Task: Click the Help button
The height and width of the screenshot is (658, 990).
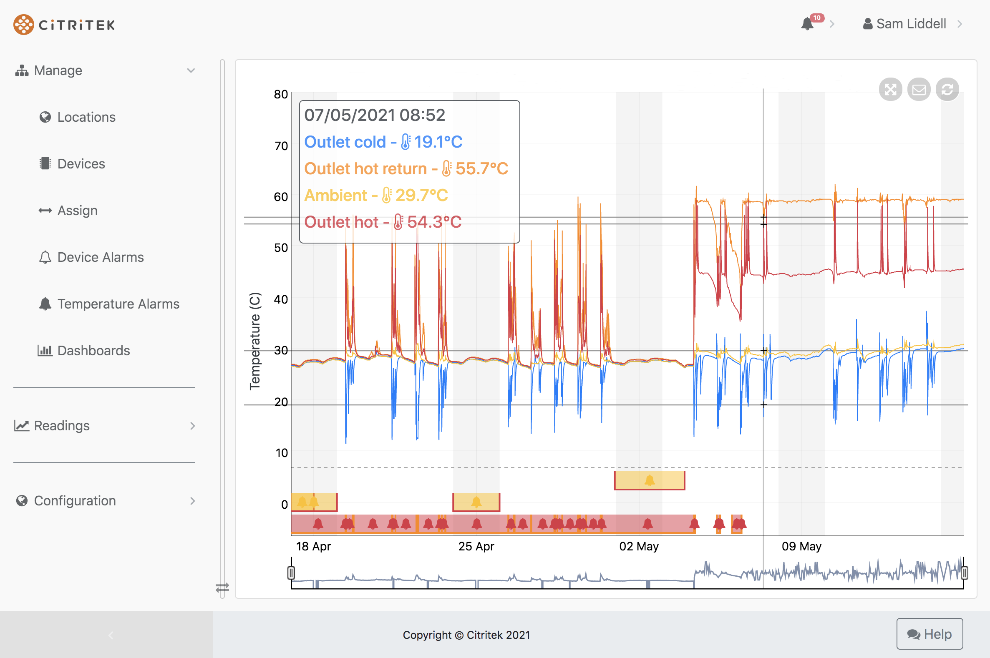Action: (930, 635)
